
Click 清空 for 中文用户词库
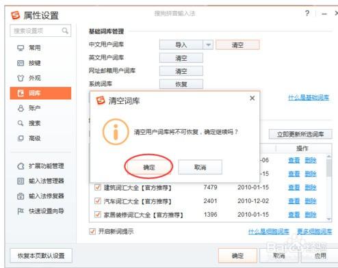[237, 45]
